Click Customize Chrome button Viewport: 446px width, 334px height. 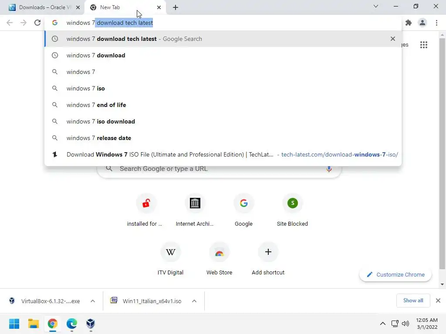tap(395, 275)
